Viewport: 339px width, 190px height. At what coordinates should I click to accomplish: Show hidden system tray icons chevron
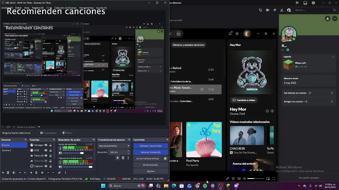pyautogui.click(x=299, y=186)
